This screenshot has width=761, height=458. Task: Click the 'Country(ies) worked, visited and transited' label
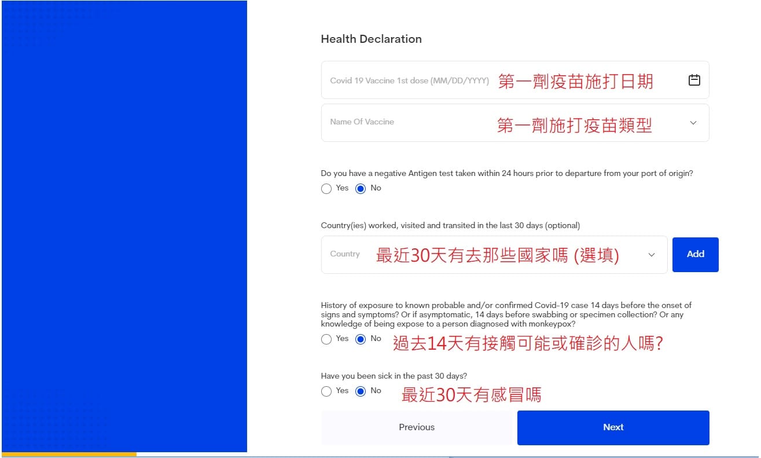click(x=450, y=225)
